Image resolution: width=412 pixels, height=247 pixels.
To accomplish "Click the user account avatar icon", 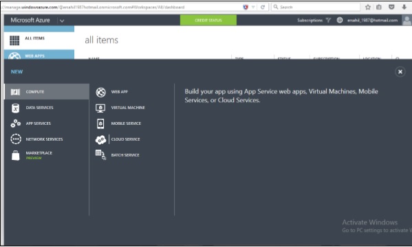I will (x=406, y=20).
